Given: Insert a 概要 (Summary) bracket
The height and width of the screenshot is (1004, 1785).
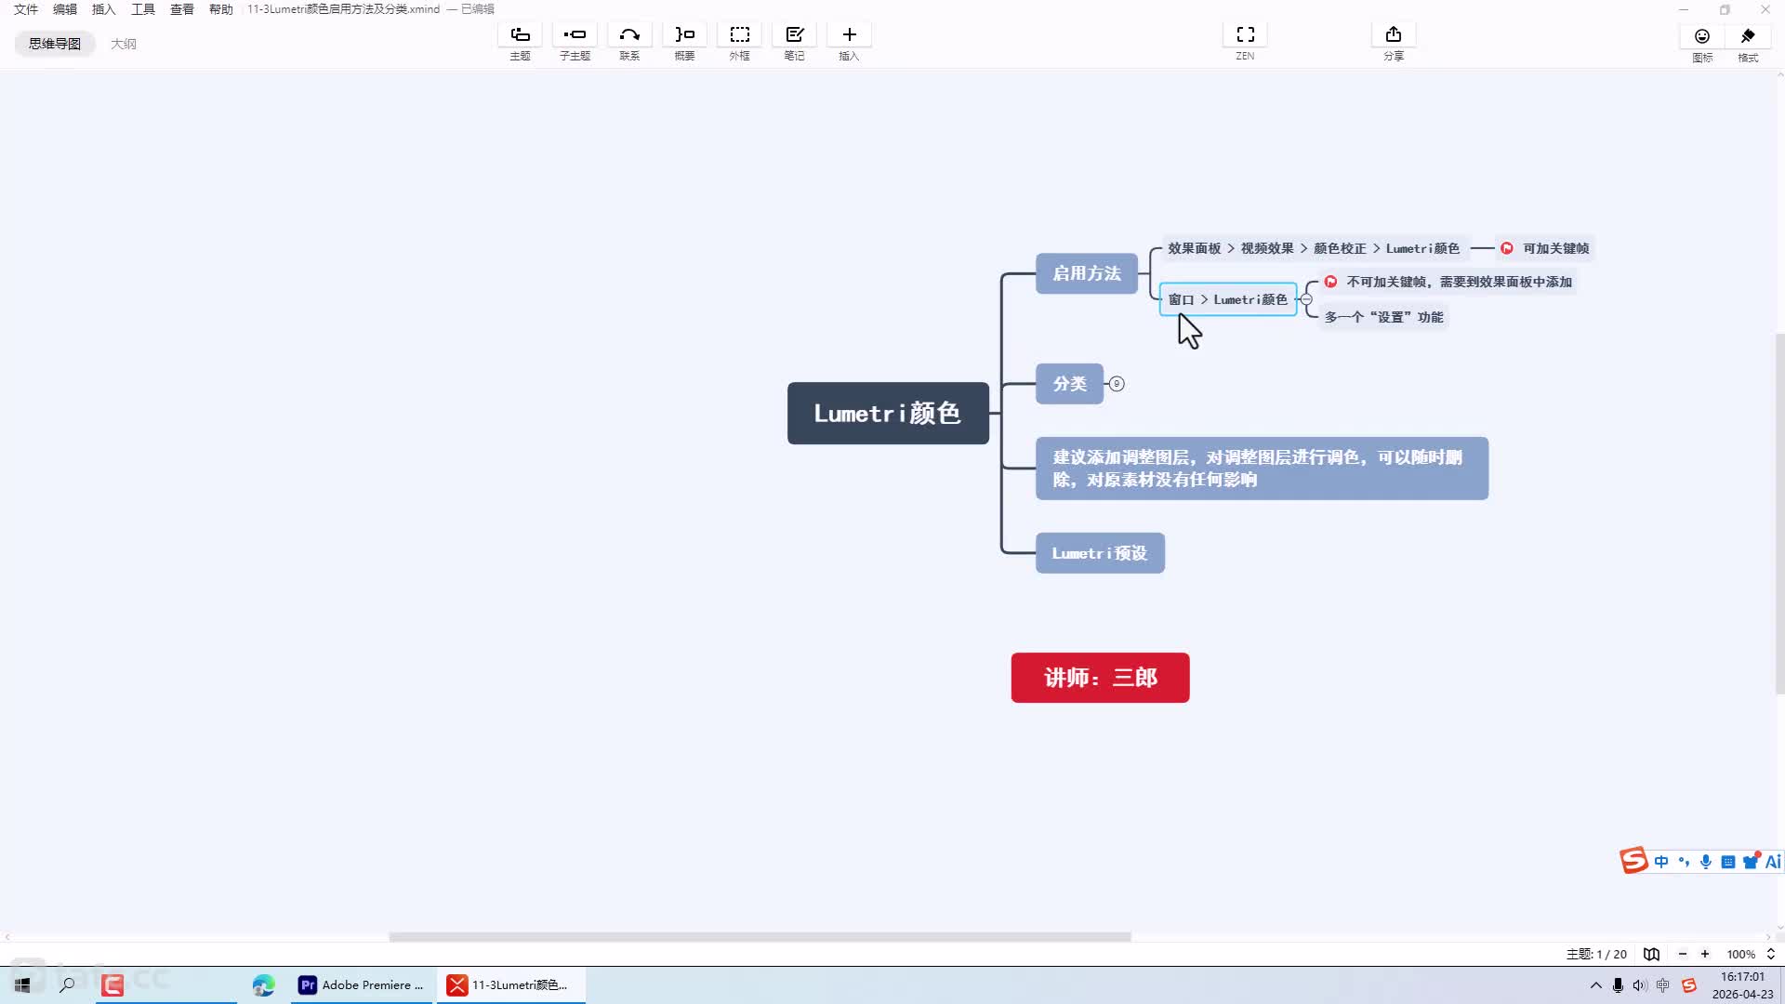Looking at the screenshot, I should tap(684, 35).
